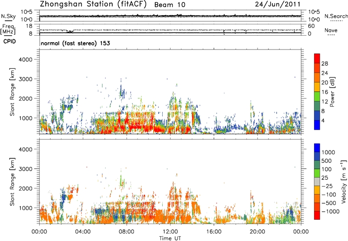The width and height of the screenshot is (348, 241).
Task: Click the "16" power colorbar label
Action: (x=325, y=92)
